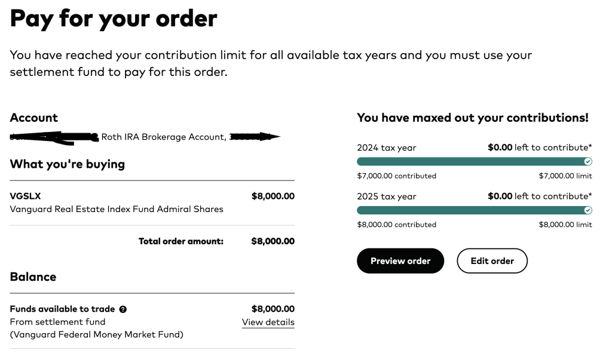Click the 2025 tax year label
The image size is (612, 362).
(386, 197)
